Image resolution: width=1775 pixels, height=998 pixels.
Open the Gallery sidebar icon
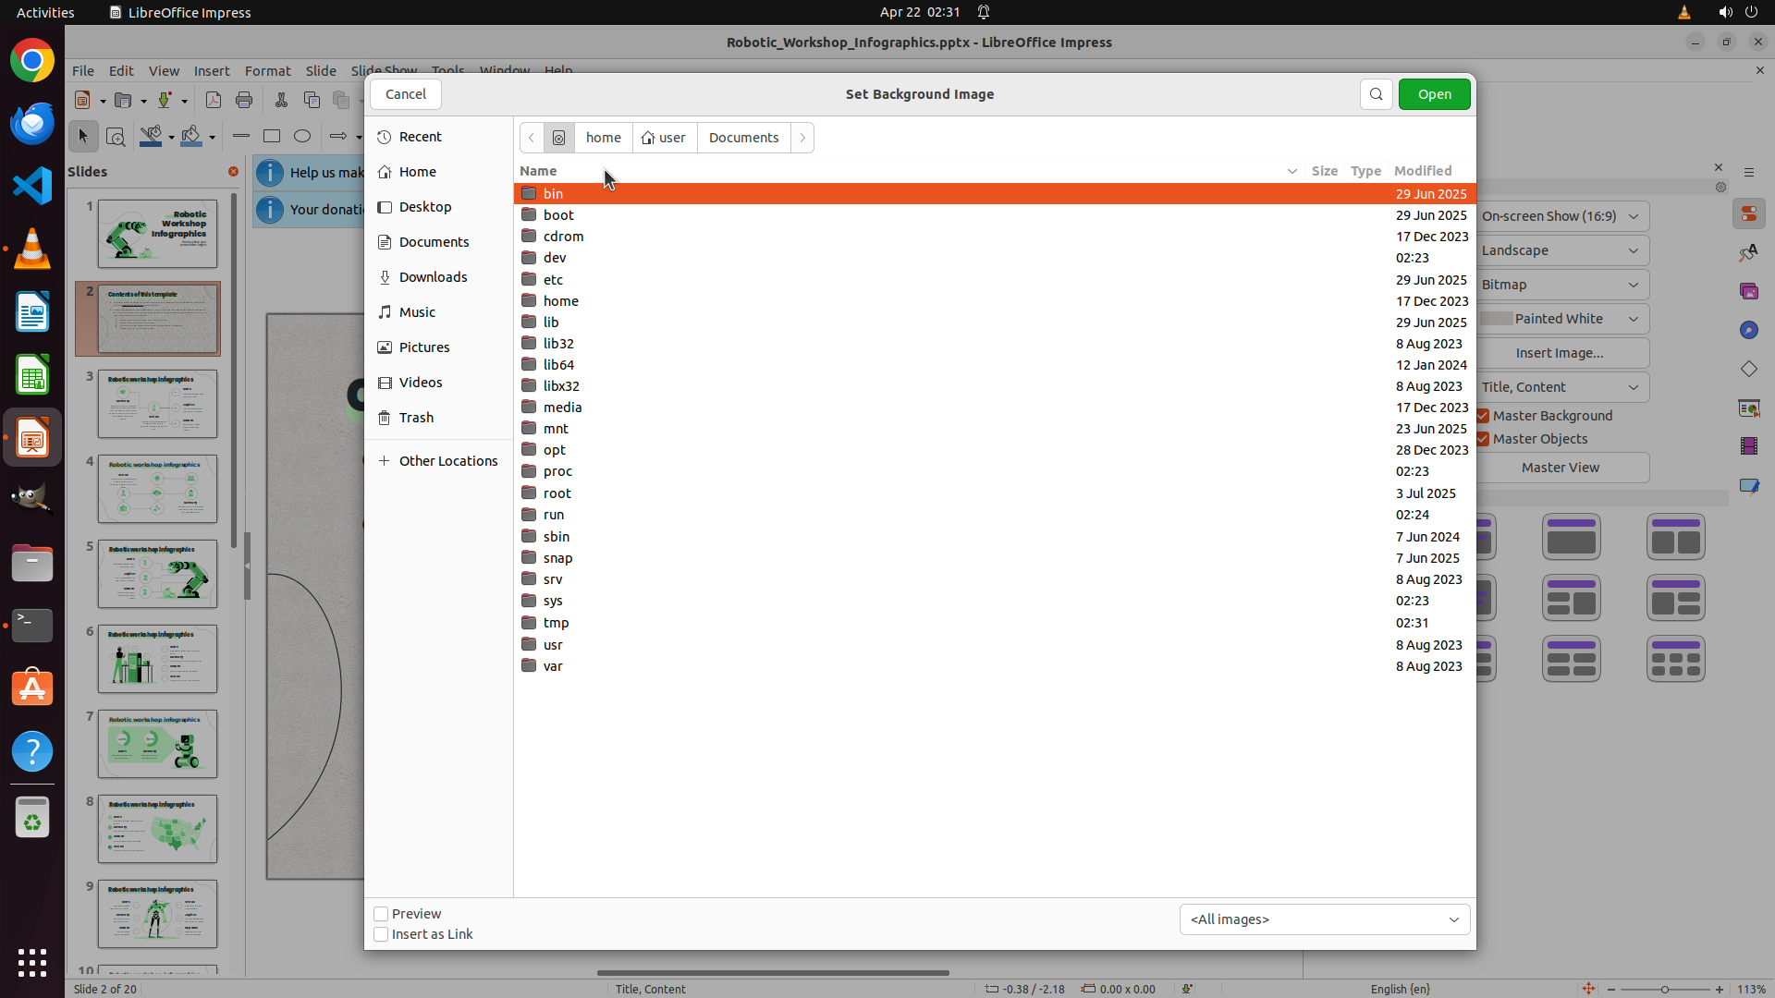tap(1748, 291)
